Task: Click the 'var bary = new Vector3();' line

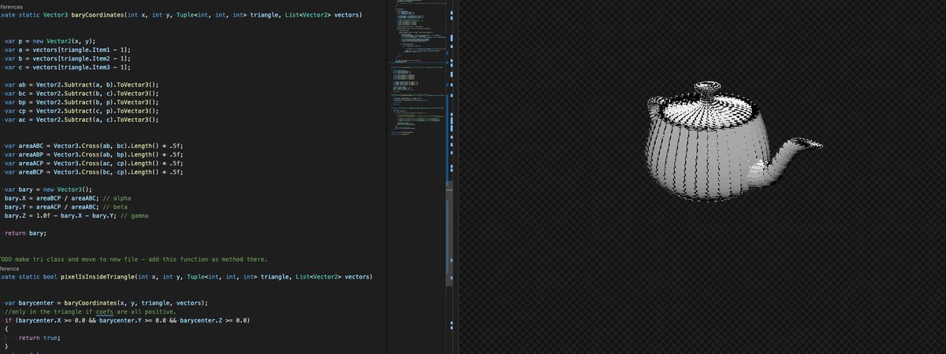Action: 49,190
